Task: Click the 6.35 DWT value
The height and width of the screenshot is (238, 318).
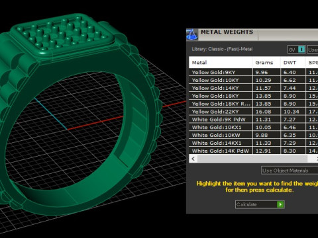Action: (290, 136)
